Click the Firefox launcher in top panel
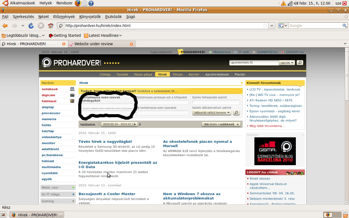 [x=78, y=3]
